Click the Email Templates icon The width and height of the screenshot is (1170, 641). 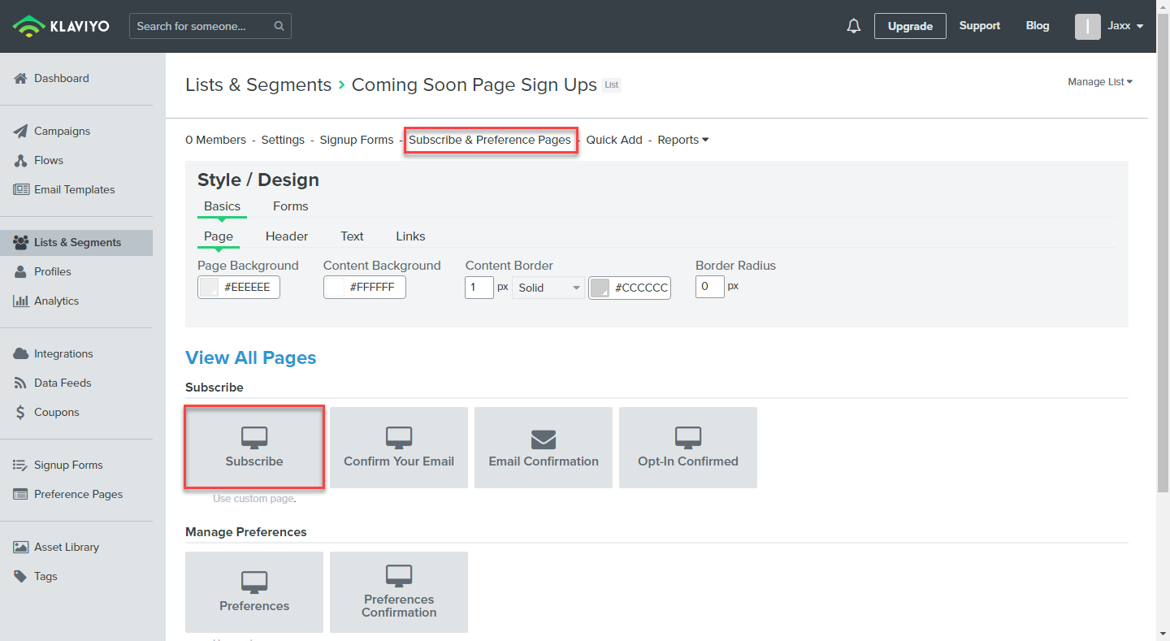pos(21,189)
